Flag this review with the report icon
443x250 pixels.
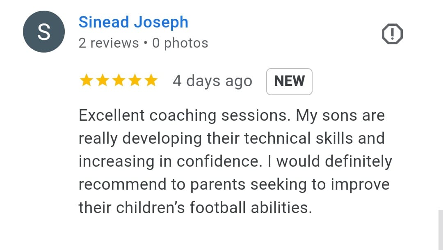392,34
